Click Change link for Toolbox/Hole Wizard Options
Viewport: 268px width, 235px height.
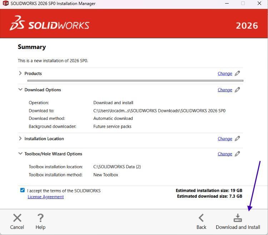tap(225, 154)
